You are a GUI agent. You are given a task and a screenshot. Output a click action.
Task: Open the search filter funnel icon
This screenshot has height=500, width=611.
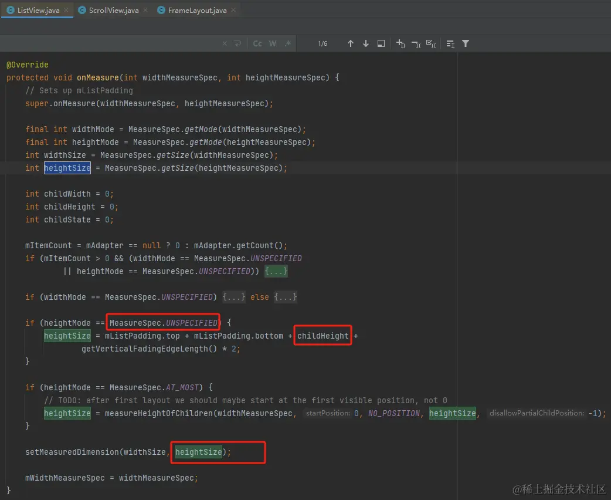[x=465, y=43]
